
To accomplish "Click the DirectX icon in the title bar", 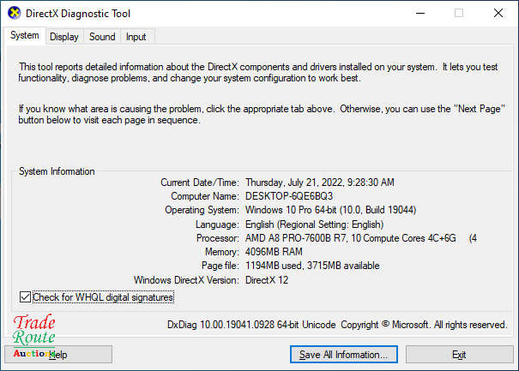I will click(x=14, y=13).
